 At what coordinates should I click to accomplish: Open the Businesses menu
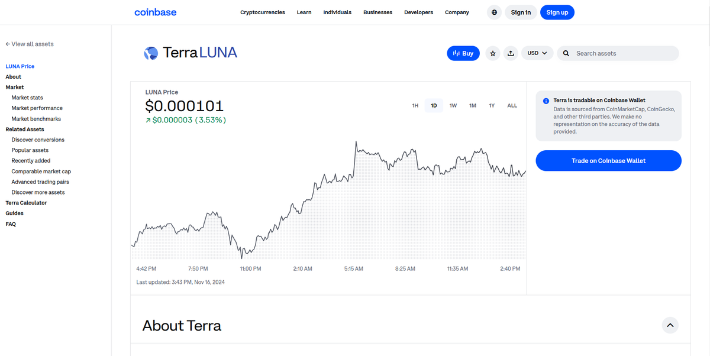[x=378, y=12]
